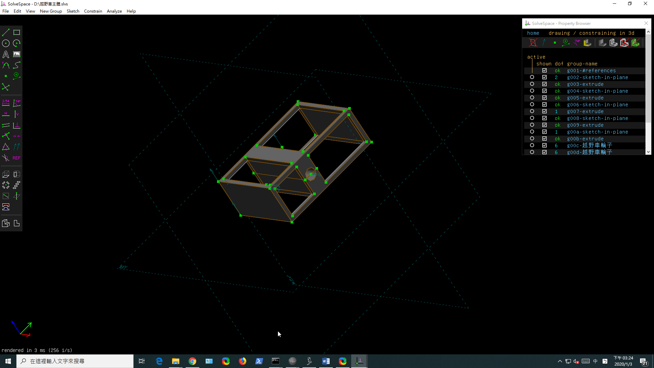The width and height of the screenshot is (654, 368).
Task: Open the Sketch menu
Action: (73, 11)
